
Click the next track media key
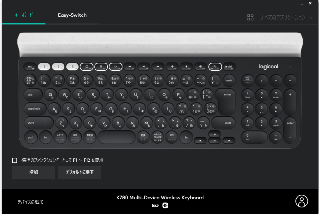158,67
